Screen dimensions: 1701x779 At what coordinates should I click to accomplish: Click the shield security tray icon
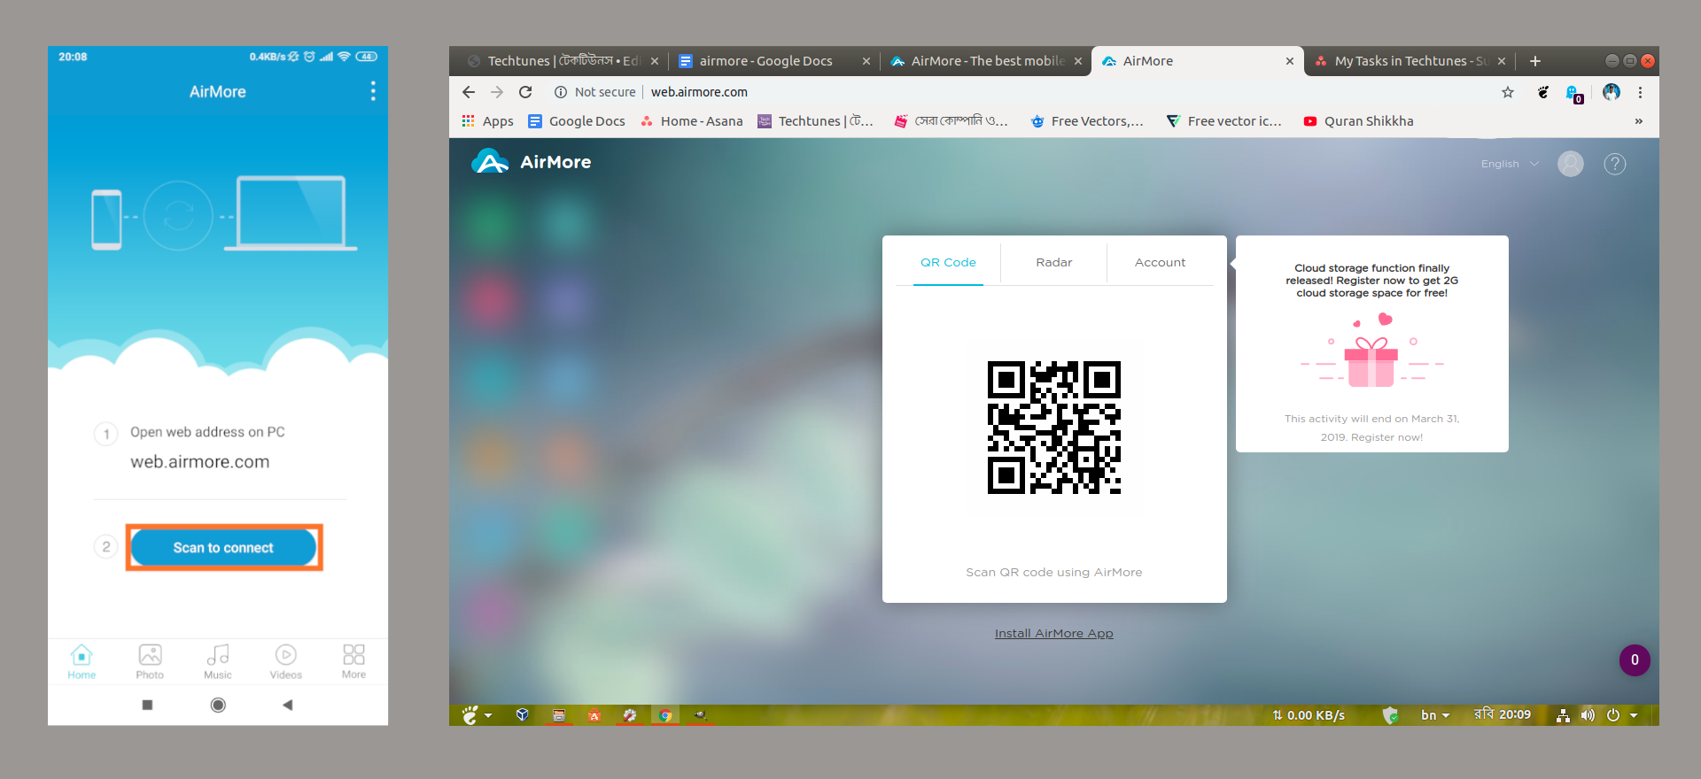[1390, 715]
